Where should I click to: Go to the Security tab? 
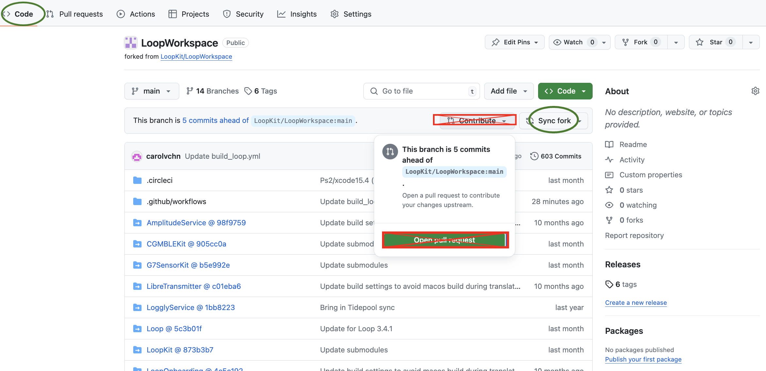pos(243,14)
